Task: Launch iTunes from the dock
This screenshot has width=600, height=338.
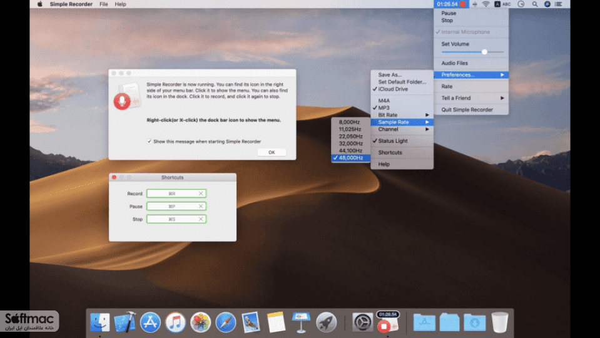Action: pos(175,322)
